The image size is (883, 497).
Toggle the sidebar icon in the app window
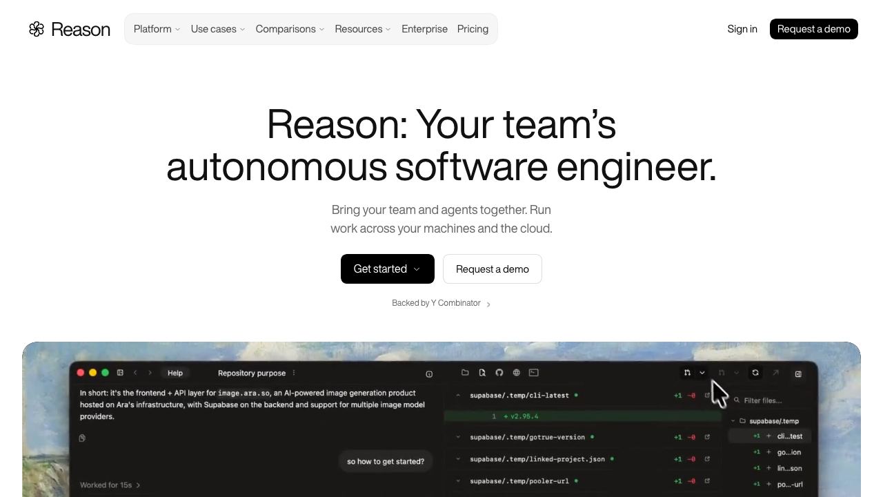(120, 373)
